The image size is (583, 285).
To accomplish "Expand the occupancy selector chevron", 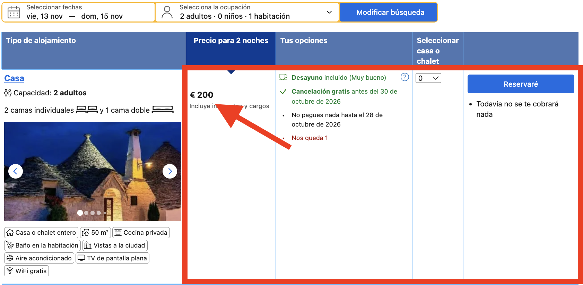I will (329, 12).
